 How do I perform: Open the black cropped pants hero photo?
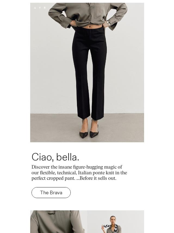87,72
